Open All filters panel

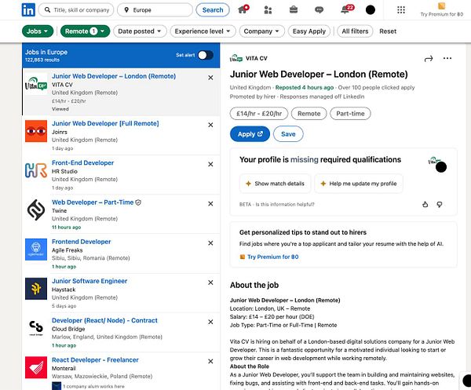coord(355,31)
